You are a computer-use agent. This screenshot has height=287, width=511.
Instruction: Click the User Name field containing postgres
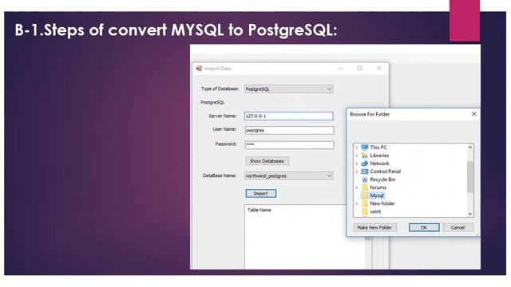289,130
